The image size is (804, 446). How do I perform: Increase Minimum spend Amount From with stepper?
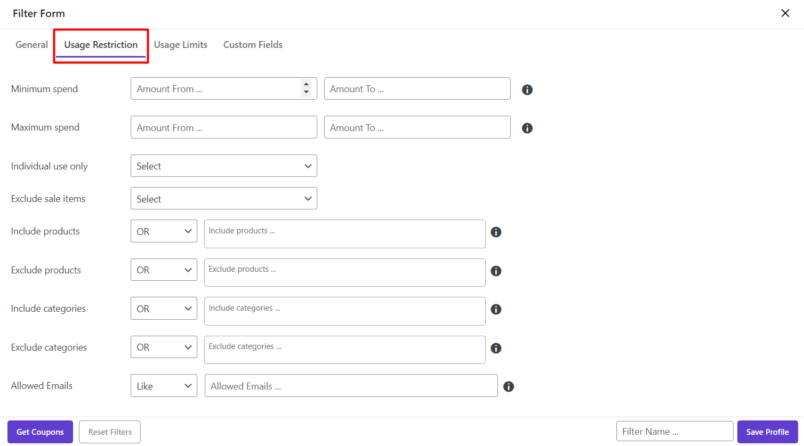tap(306, 84)
